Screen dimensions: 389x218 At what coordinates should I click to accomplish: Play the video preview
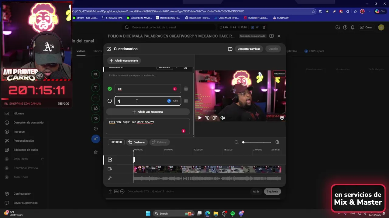[x=200, y=118]
